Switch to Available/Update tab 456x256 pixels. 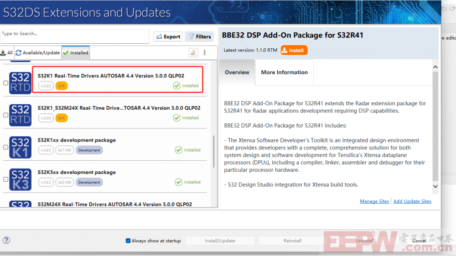tap(38, 52)
